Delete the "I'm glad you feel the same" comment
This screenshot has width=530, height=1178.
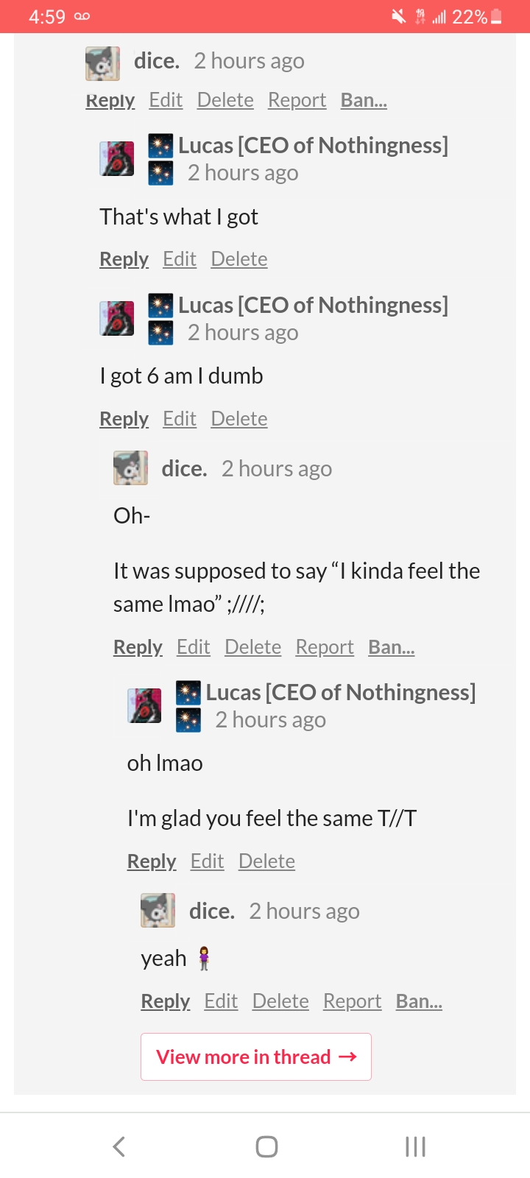(x=266, y=861)
